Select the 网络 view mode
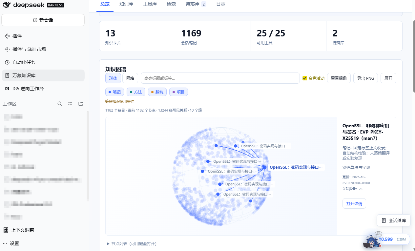This screenshot has width=415, height=251. click(130, 78)
